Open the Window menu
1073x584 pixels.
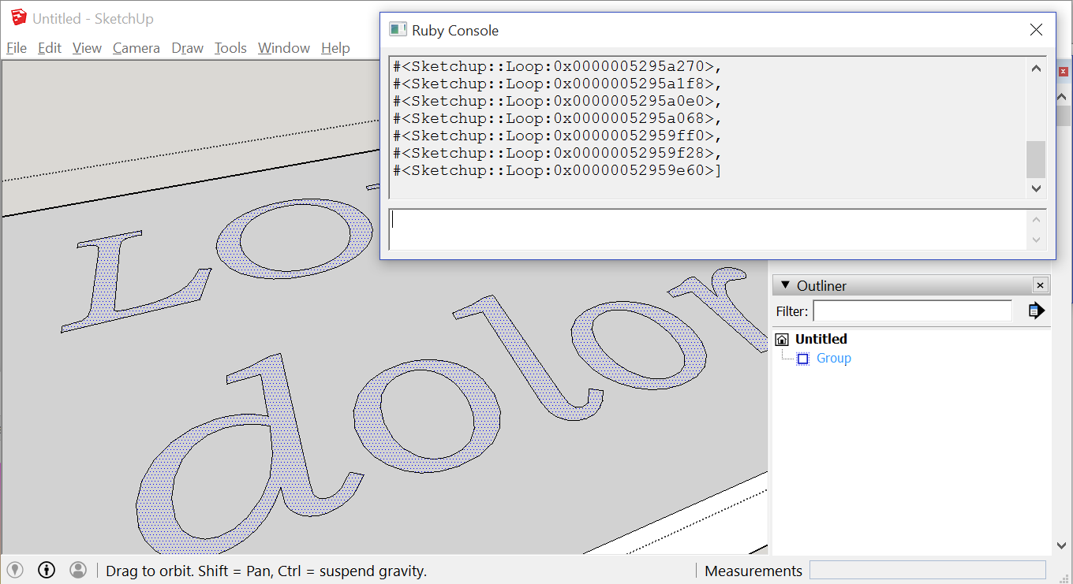click(x=284, y=48)
